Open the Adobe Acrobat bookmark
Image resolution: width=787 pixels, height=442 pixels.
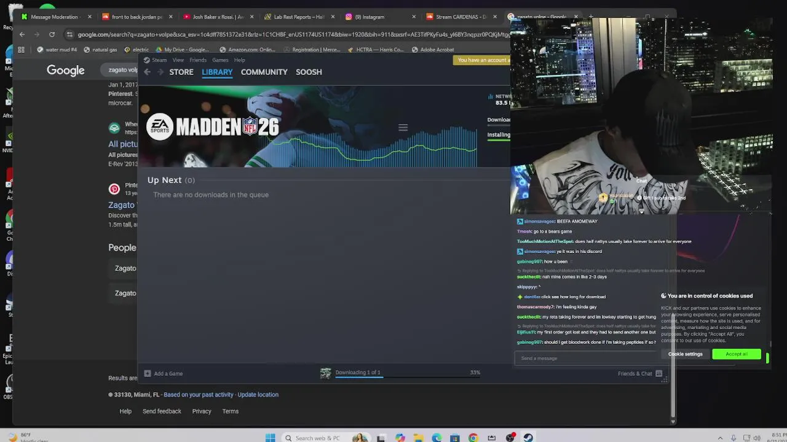[433, 50]
